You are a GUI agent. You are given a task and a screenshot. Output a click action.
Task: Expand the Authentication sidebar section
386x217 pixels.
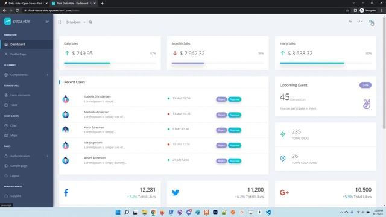coord(27,156)
